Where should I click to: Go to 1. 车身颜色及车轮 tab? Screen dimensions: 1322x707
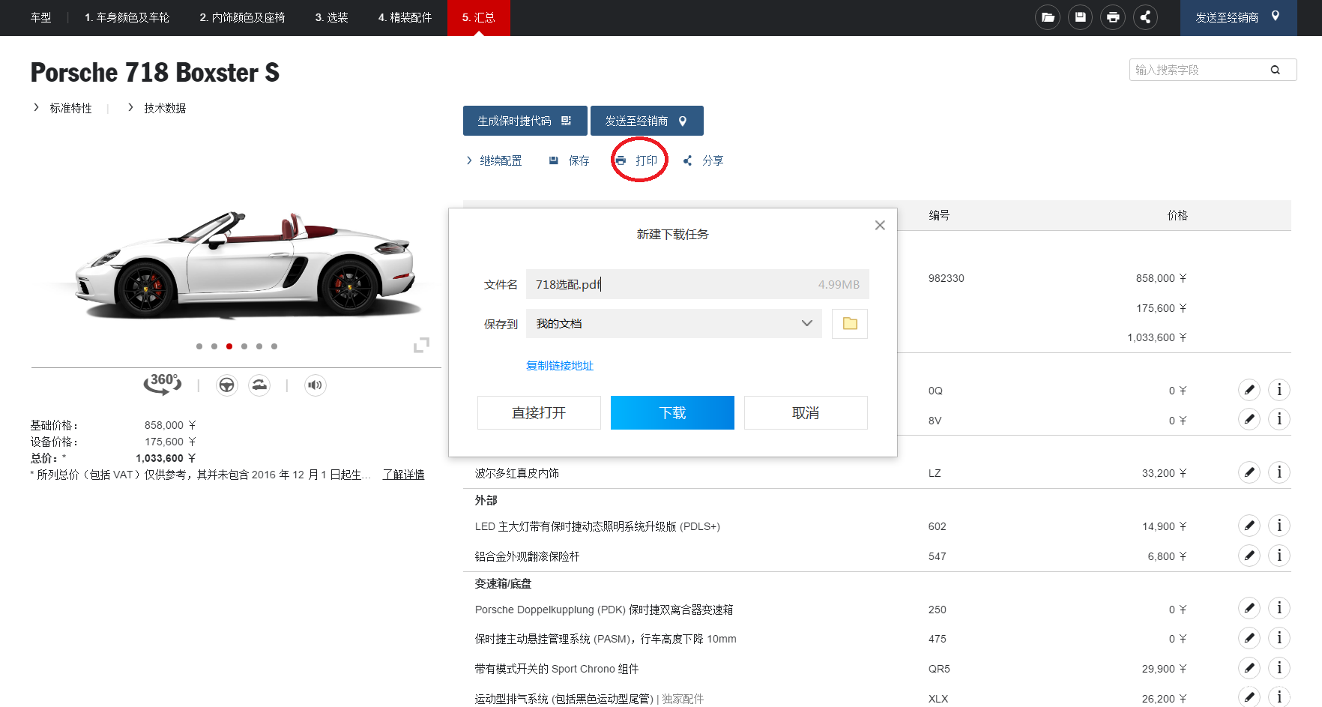(x=127, y=17)
